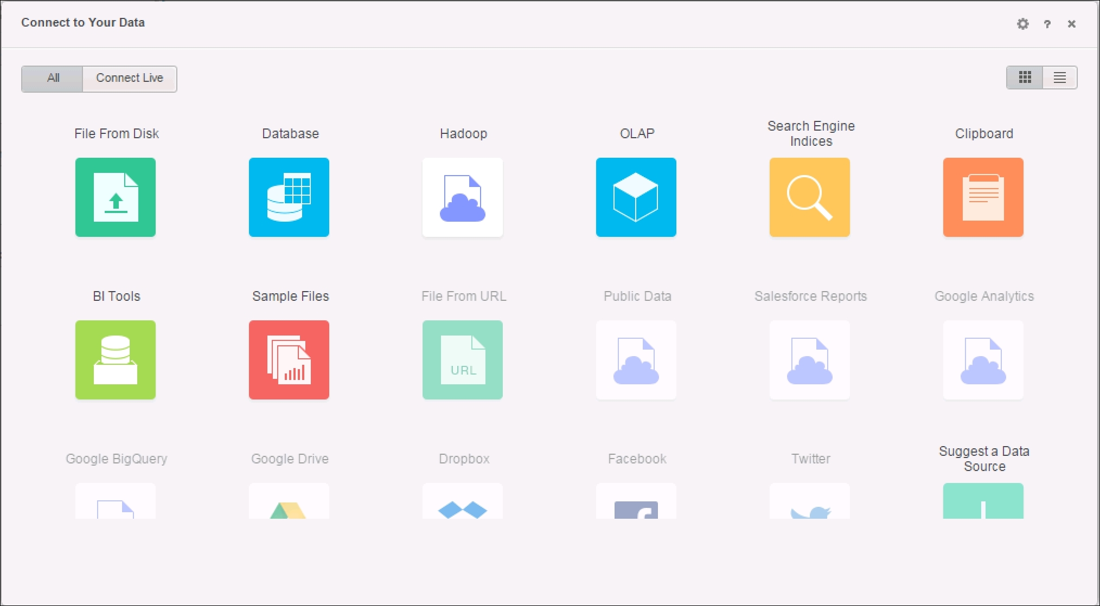1100x606 pixels.
Task: Click the Search Engine Indices label
Action: point(811,133)
